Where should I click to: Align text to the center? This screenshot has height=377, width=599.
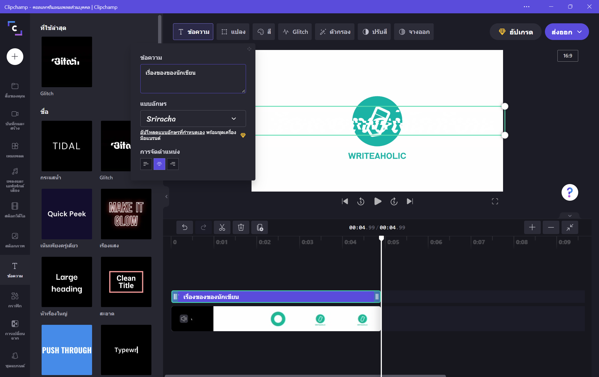coord(159,164)
